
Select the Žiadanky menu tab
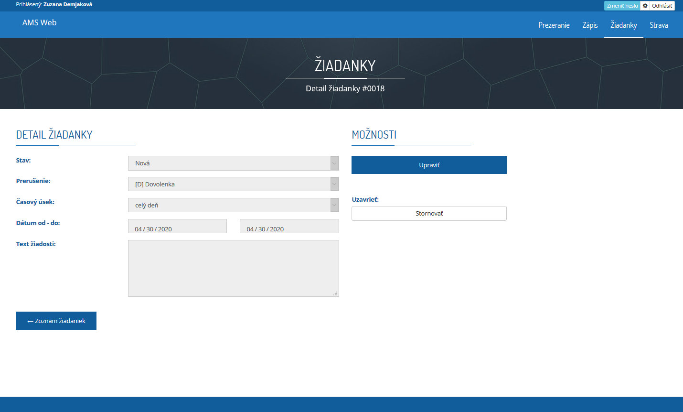point(623,25)
